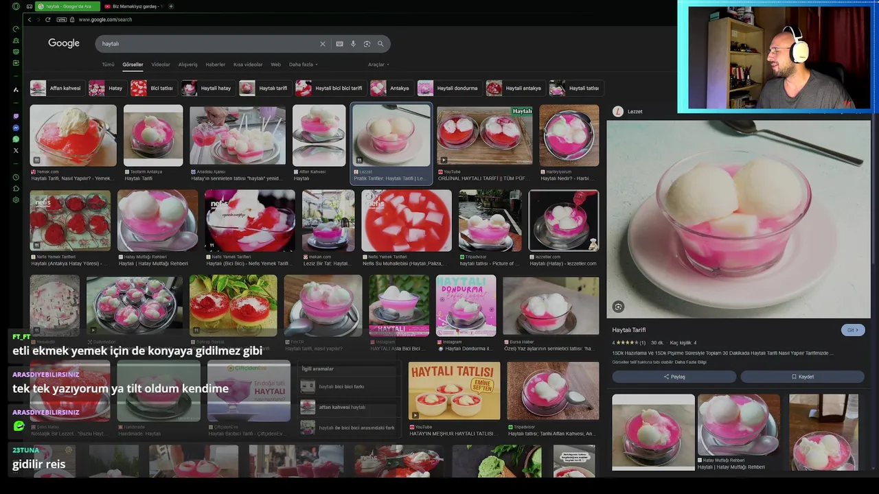This screenshot has width=879, height=494.
Task: Open GX Control speedometer icon in sidebar
Action: [x=16, y=29]
